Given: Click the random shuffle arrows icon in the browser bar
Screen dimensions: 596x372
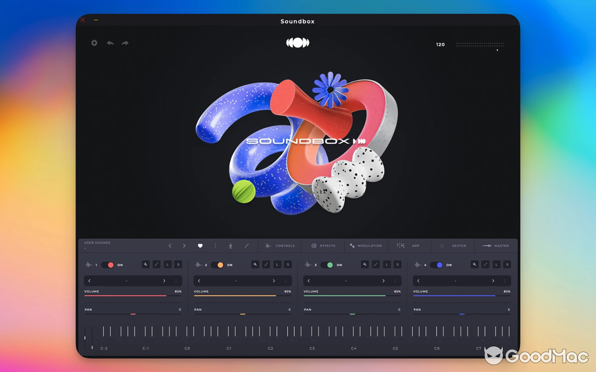Looking at the screenshot, I should (x=247, y=246).
